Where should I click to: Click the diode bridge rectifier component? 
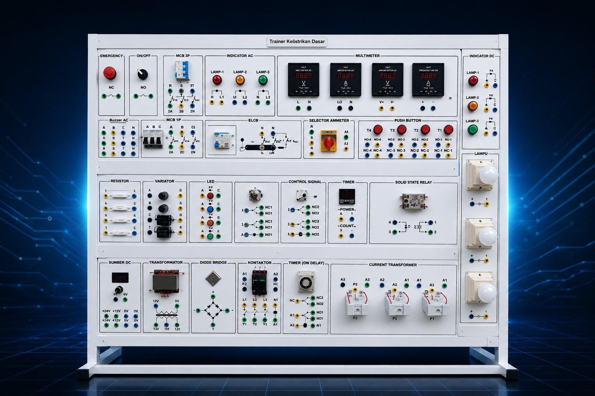213,278
